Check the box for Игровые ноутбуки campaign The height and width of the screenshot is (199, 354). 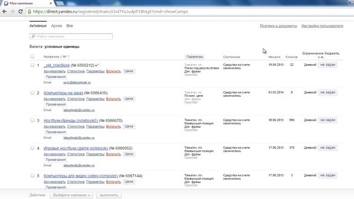[x=32, y=148]
